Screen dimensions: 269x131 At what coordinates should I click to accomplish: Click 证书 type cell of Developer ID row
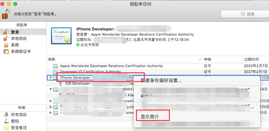[x=207, y=71]
